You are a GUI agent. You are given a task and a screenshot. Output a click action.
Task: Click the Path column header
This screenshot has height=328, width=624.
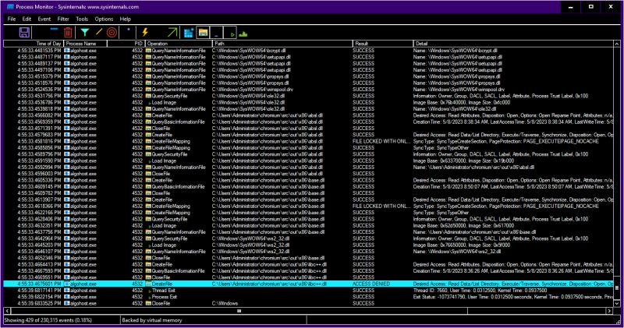pos(282,44)
